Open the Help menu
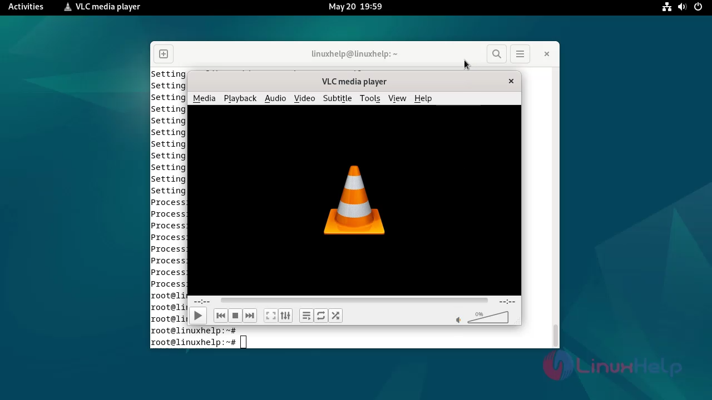This screenshot has width=712, height=400. (x=423, y=98)
